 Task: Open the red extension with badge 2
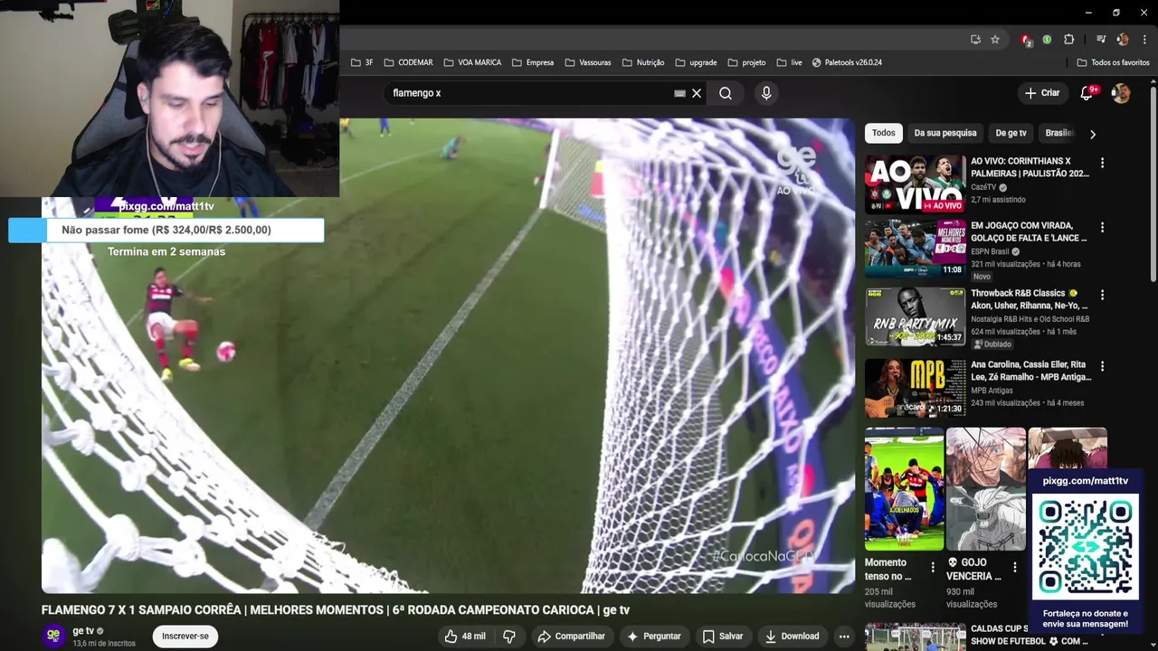pyautogui.click(x=1026, y=40)
